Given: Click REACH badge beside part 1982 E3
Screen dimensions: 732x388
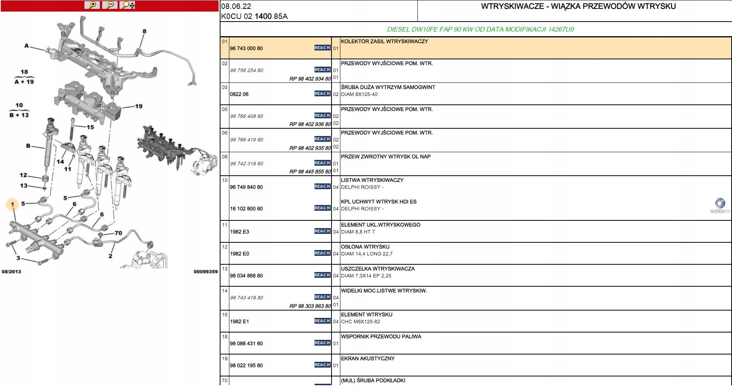Looking at the screenshot, I should pos(322,231).
